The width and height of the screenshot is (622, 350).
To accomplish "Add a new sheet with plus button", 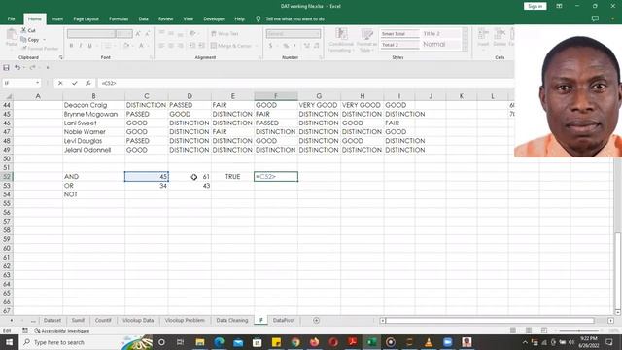I will click(x=316, y=320).
